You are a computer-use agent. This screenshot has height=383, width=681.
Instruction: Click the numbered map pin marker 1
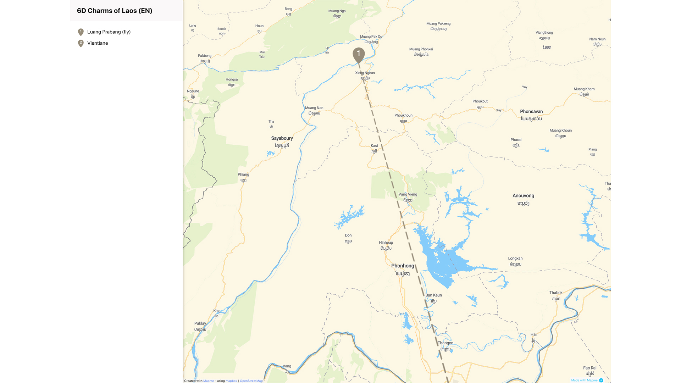tap(359, 55)
